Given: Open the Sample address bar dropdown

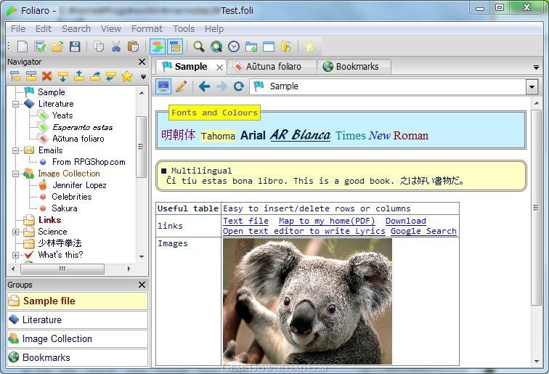Looking at the screenshot, I should coord(532,86).
